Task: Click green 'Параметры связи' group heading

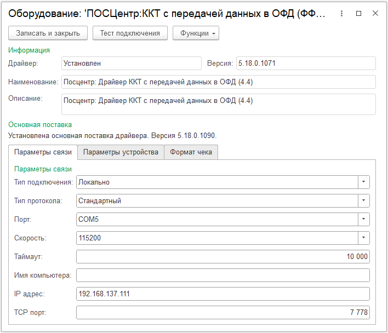Action: [43, 169]
